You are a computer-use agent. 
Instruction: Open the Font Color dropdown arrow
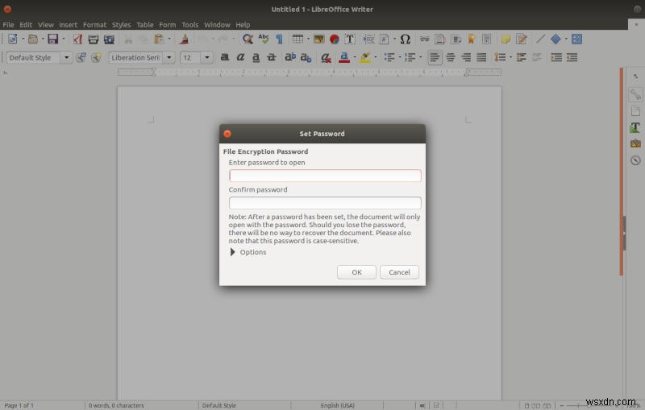(x=355, y=57)
